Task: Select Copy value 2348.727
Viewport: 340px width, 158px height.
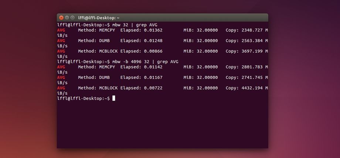Action: pos(252,30)
